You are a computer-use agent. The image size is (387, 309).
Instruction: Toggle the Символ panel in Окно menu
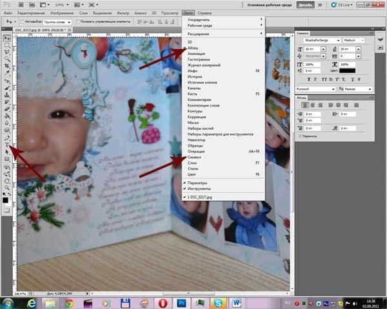tap(223, 157)
